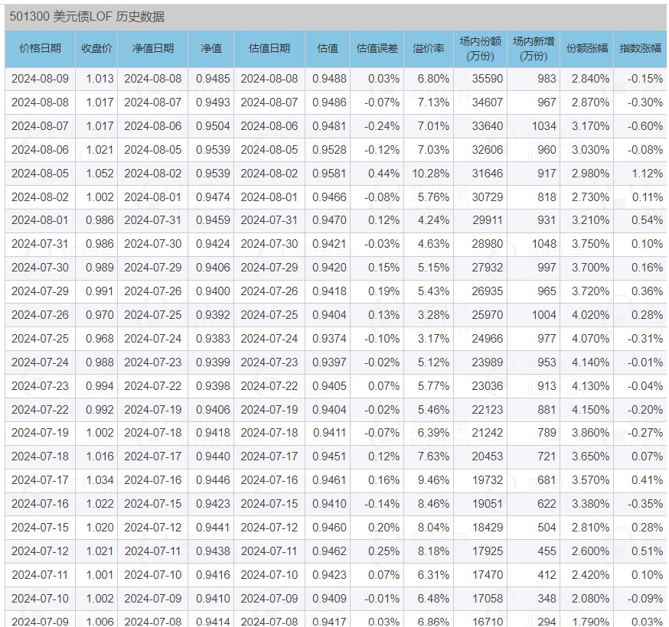Click the 净值 column header

[x=210, y=48]
